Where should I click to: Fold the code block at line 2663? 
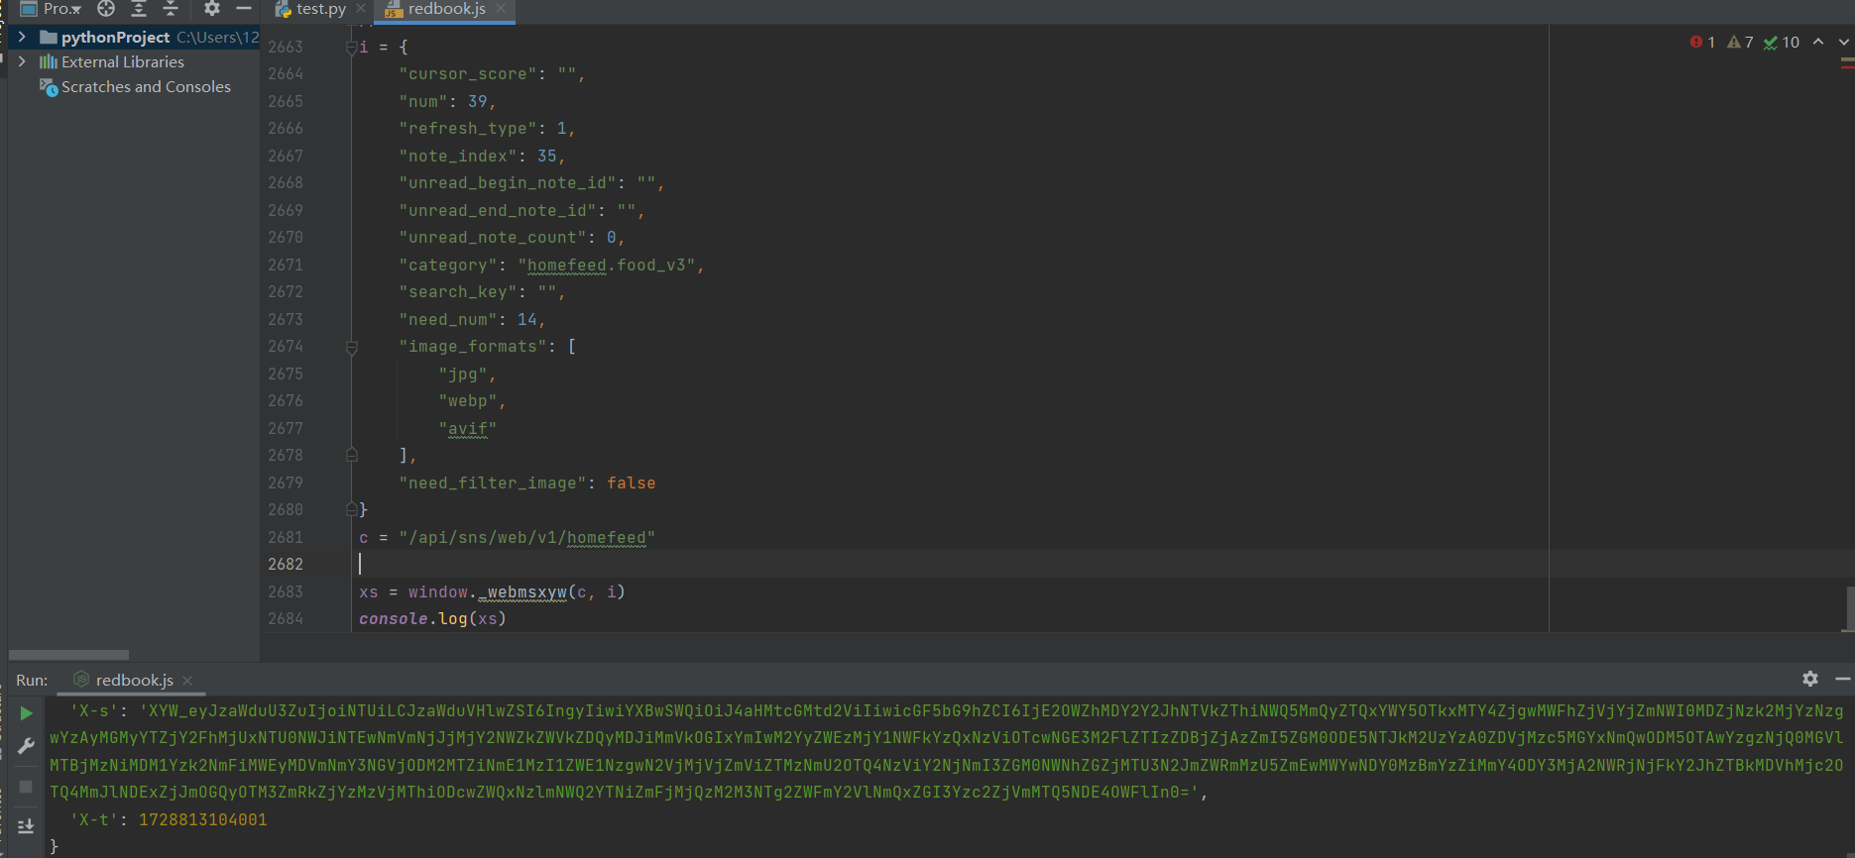[x=351, y=47]
